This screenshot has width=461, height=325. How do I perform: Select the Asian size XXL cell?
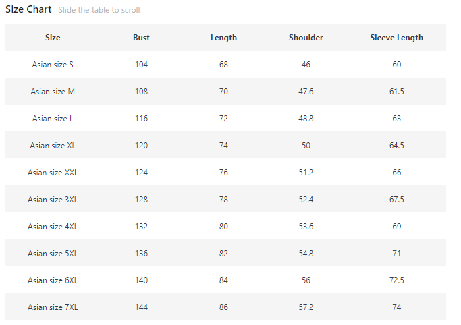(x=53, y=173)
